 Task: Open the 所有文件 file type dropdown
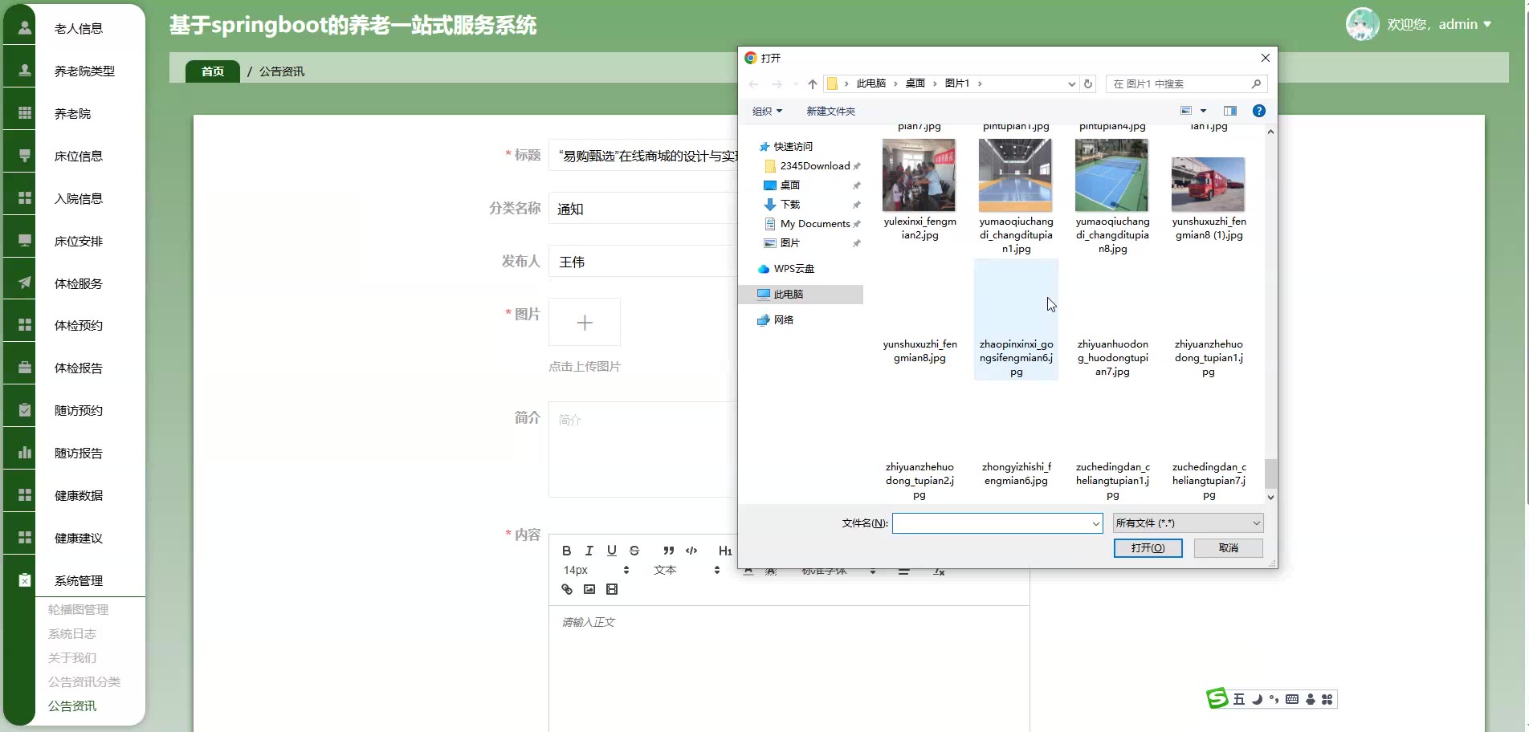pyautogui.click(x=1188, y=523)
